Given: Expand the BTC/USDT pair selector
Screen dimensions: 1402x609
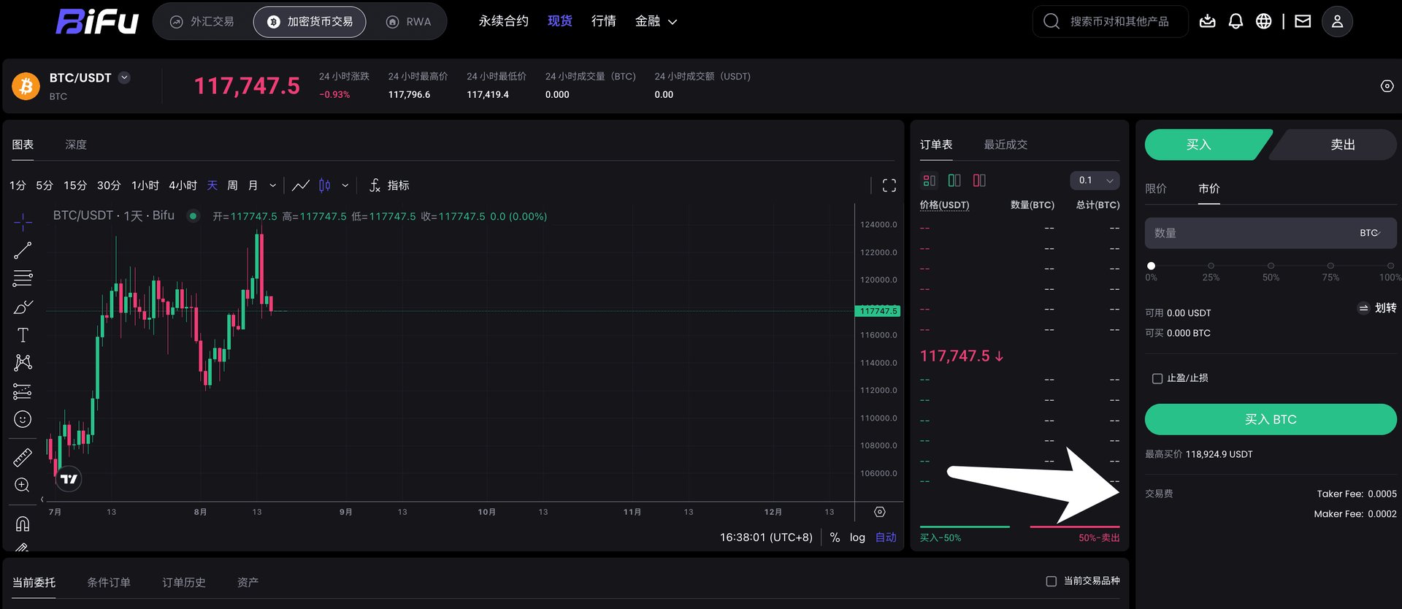Looking at the screenshot, I should click(125, 77).
